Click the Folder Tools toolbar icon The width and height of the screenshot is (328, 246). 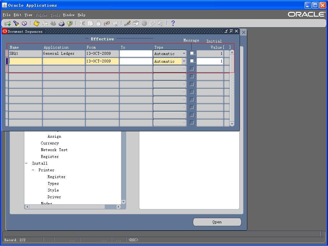pos(160,23)
